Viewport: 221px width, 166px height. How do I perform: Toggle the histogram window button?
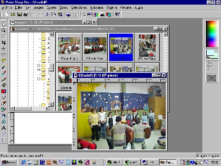coord(102,14)
